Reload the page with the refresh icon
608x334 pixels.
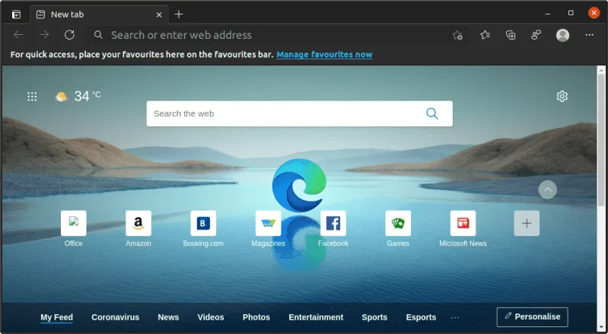(69, 35)
